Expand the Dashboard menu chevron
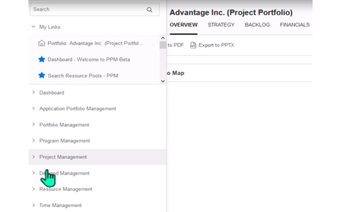This screenshot has width=341, height=212. point(34,92)
